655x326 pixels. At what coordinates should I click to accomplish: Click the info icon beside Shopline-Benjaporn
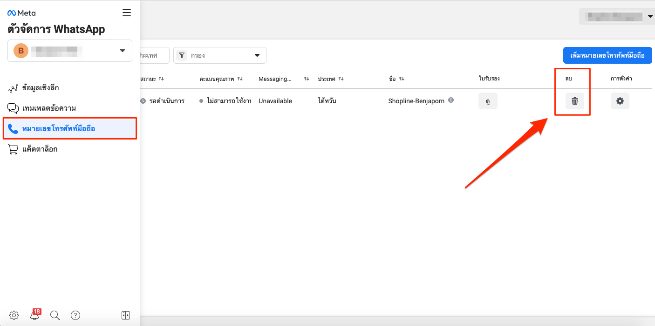point(451,100)
